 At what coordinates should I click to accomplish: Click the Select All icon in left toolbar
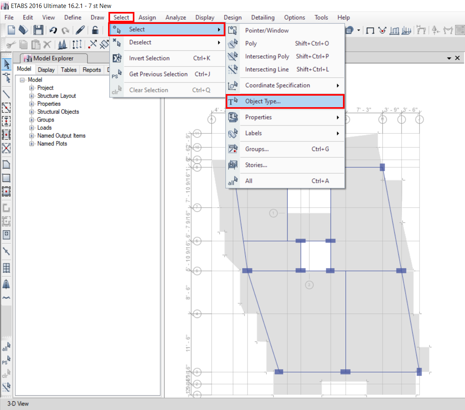6,347
